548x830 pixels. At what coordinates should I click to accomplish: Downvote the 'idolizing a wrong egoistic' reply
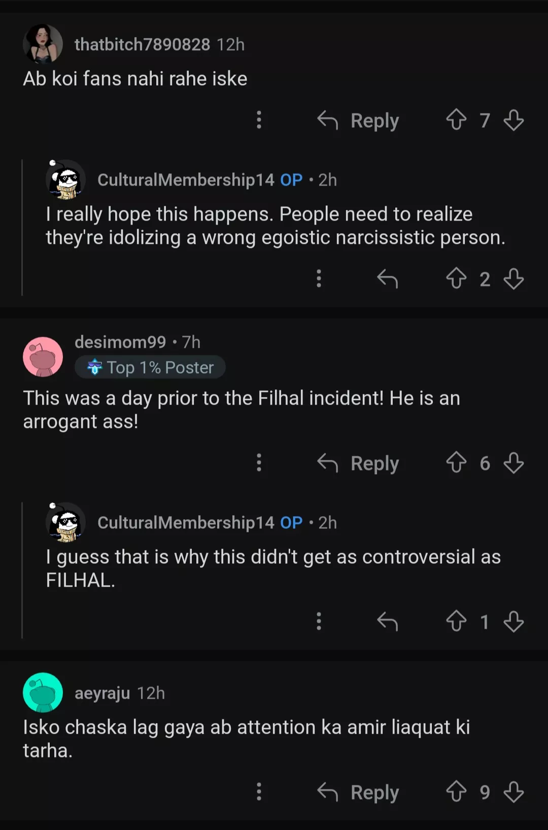pos(513,278)
